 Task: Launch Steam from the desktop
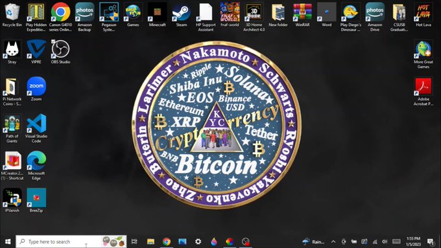(182, 15)
